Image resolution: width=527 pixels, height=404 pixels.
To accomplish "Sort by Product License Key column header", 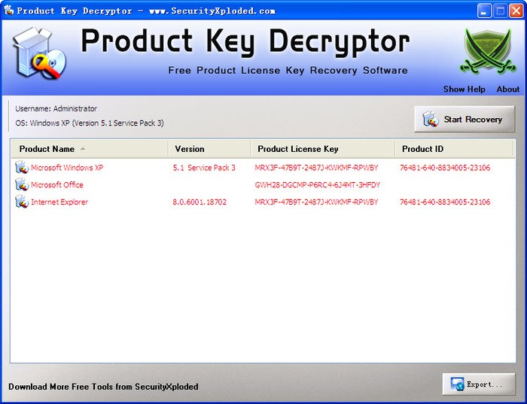I will pos(323,149).
